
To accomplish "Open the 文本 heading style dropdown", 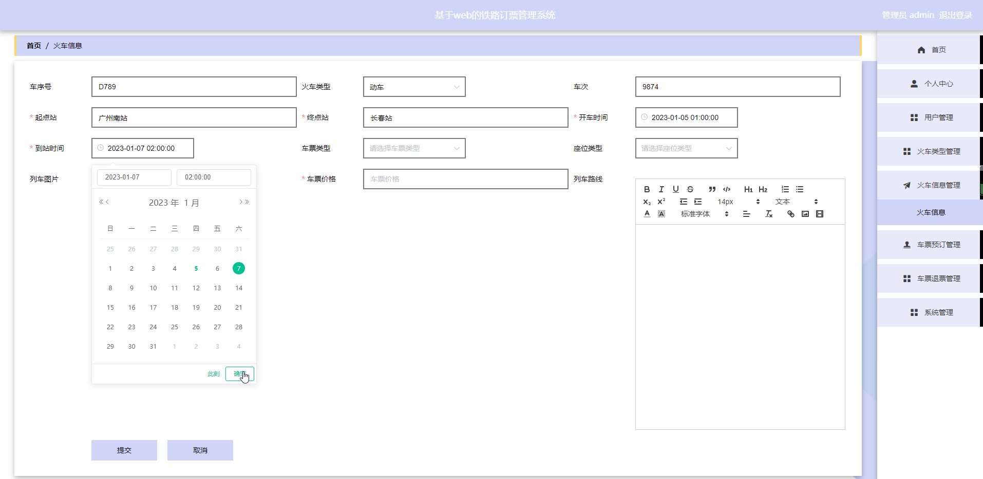I will click(796, 202).
